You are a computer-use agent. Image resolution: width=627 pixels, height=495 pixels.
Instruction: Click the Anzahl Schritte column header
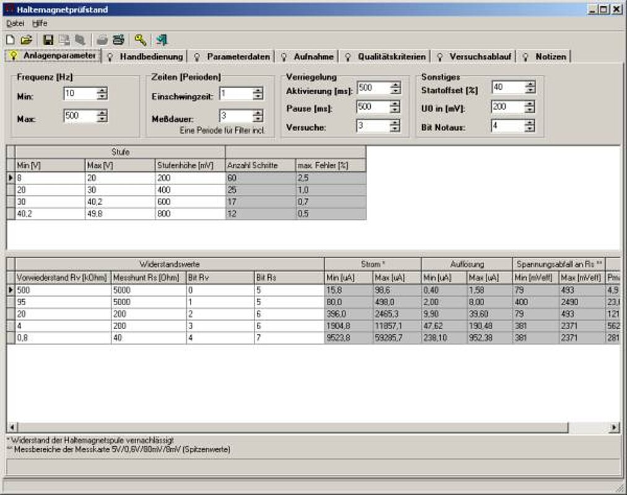click(x=261, y=165)
